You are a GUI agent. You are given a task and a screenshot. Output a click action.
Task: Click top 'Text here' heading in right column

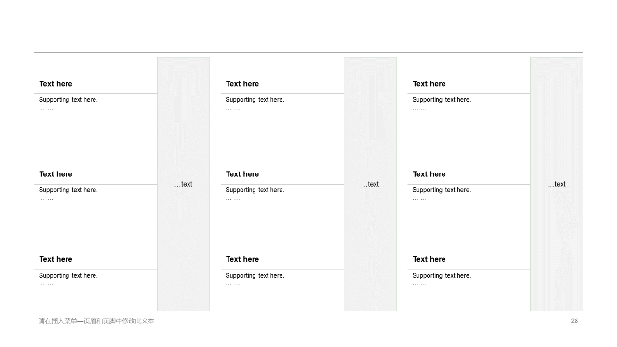tap(429, 84)
